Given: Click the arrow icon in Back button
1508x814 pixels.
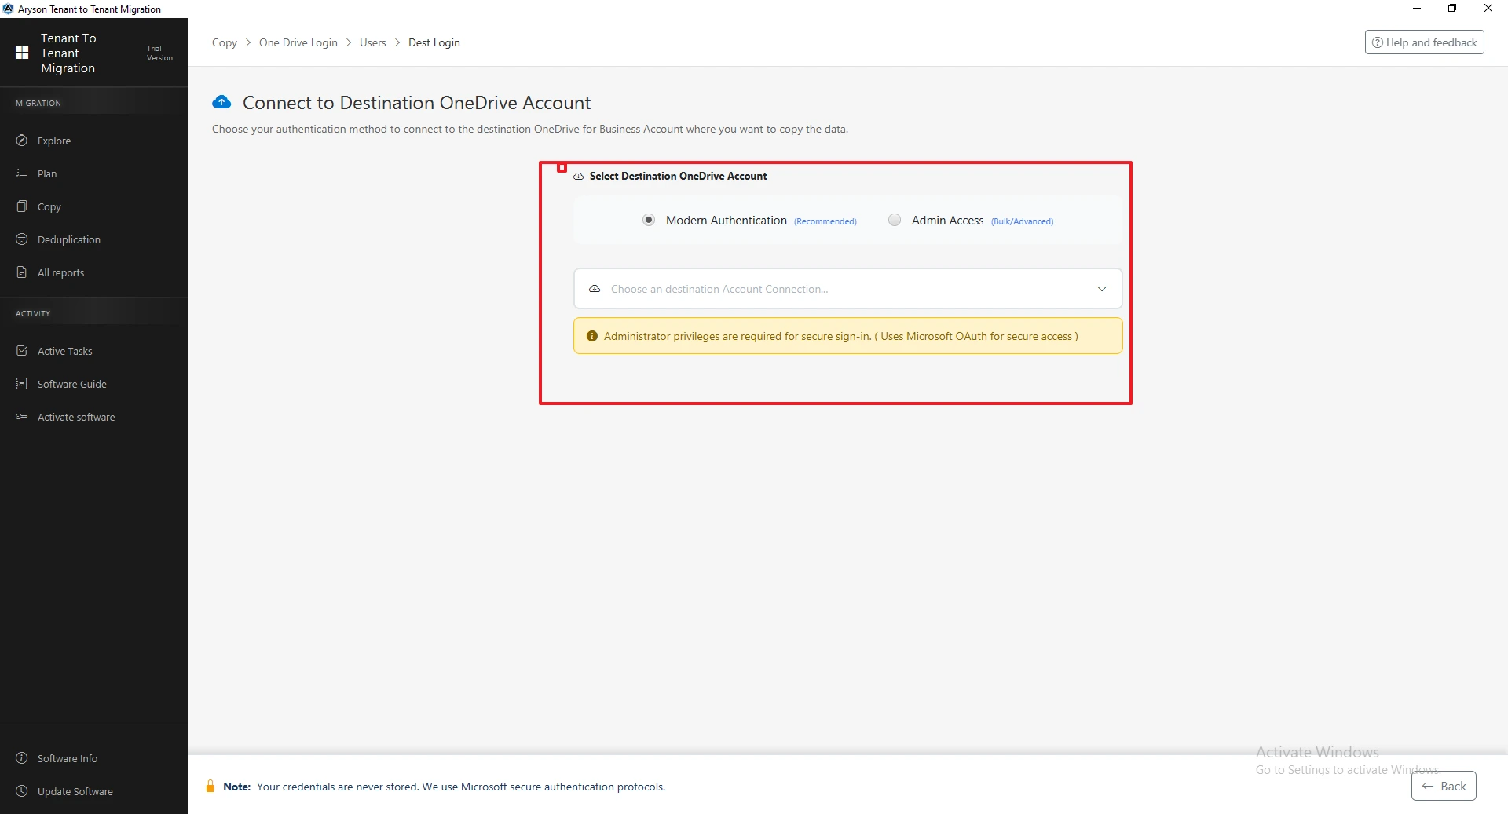Looking at the screenshot, I should click(x=1428, y=786).
